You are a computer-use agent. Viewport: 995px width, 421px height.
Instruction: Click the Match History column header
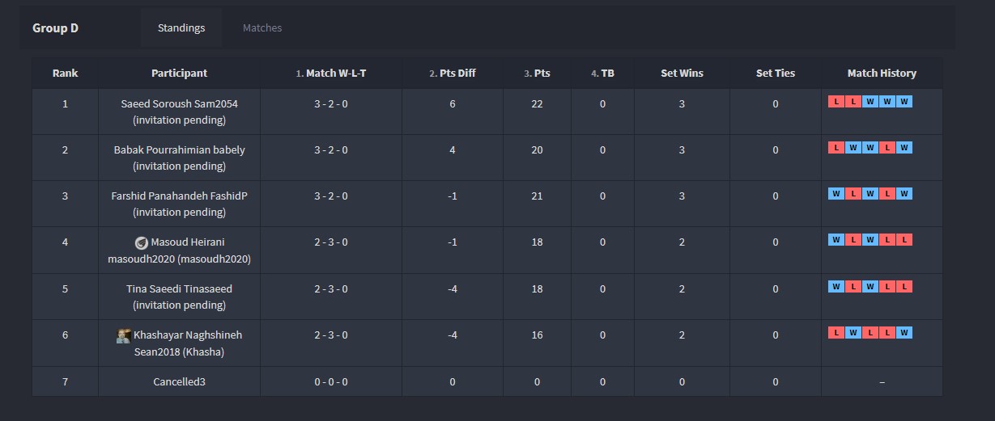pos(882,74)
